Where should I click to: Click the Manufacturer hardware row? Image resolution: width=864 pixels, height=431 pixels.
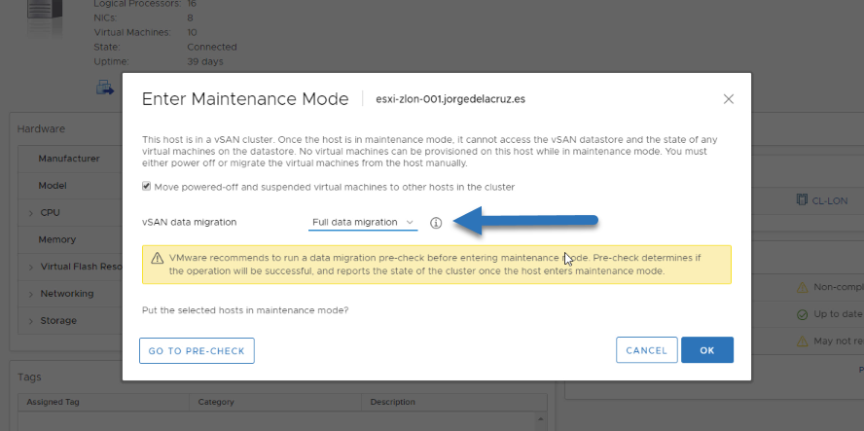click(x=70, y=159)
